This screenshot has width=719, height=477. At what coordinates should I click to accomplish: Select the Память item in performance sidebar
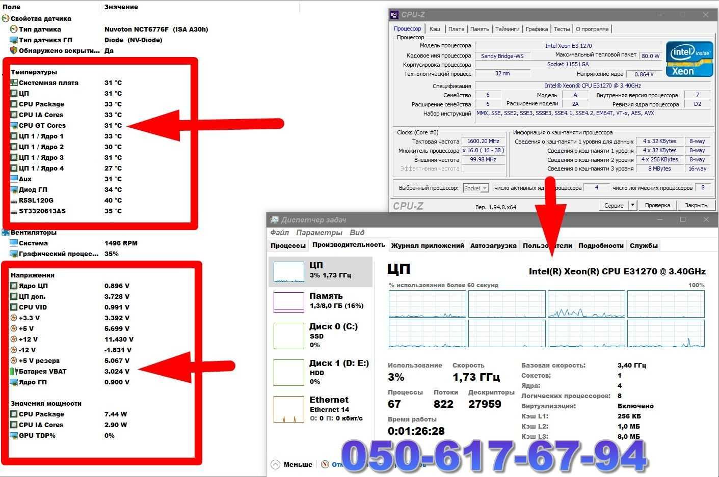point(321,301)
